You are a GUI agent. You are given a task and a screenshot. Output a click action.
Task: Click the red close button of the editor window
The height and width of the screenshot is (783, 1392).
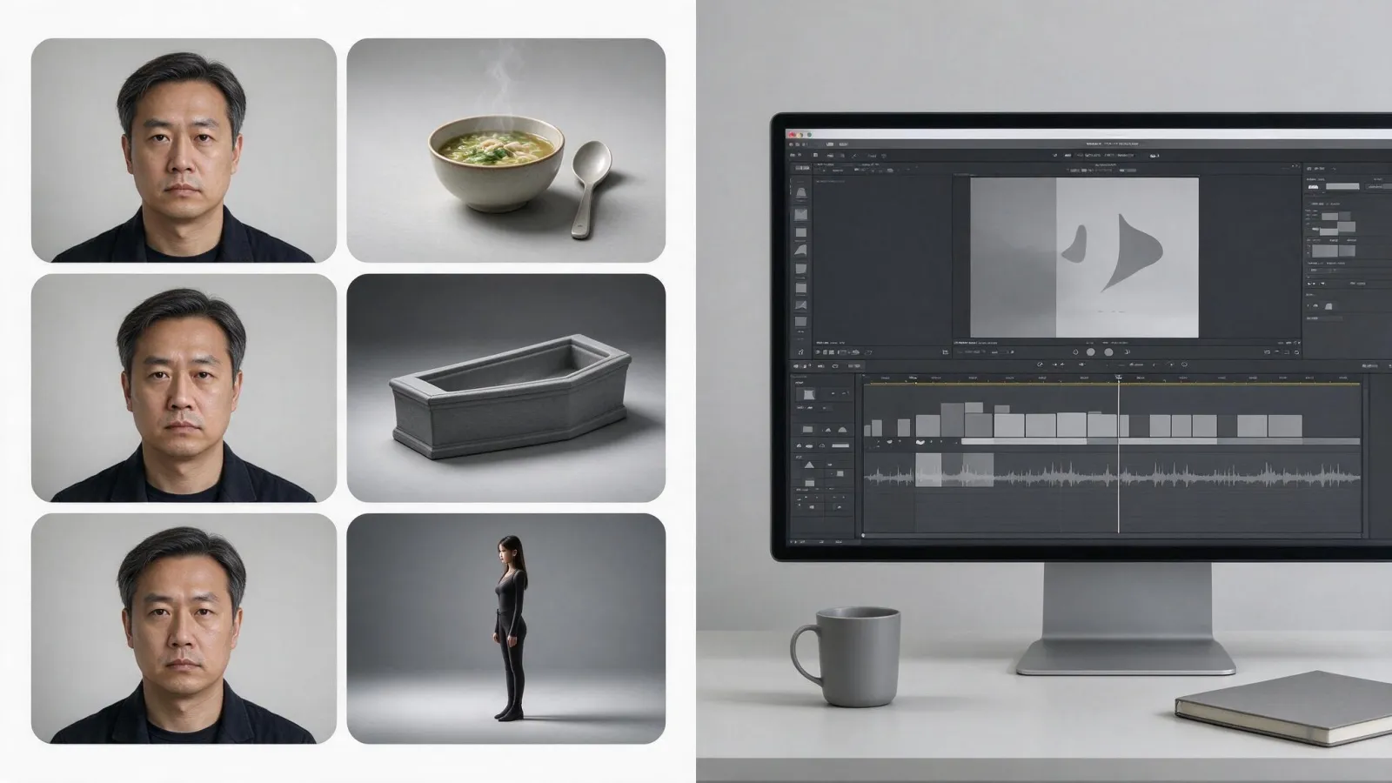tap(791, 135)
